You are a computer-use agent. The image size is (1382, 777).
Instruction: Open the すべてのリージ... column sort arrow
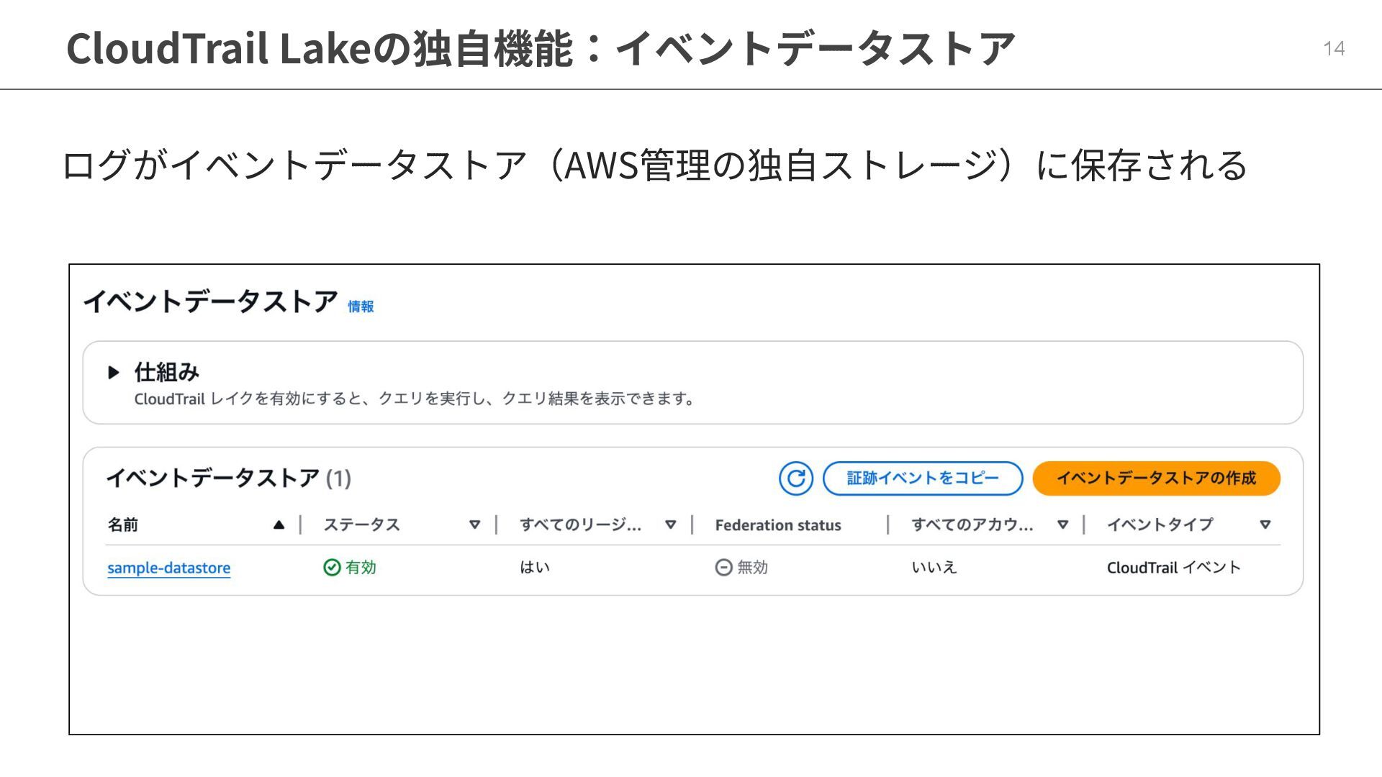pyautogui.click(x=670, y=525)
